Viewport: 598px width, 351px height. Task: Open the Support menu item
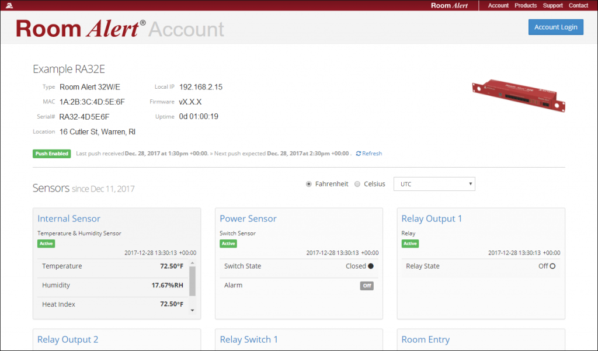(552, 6)
